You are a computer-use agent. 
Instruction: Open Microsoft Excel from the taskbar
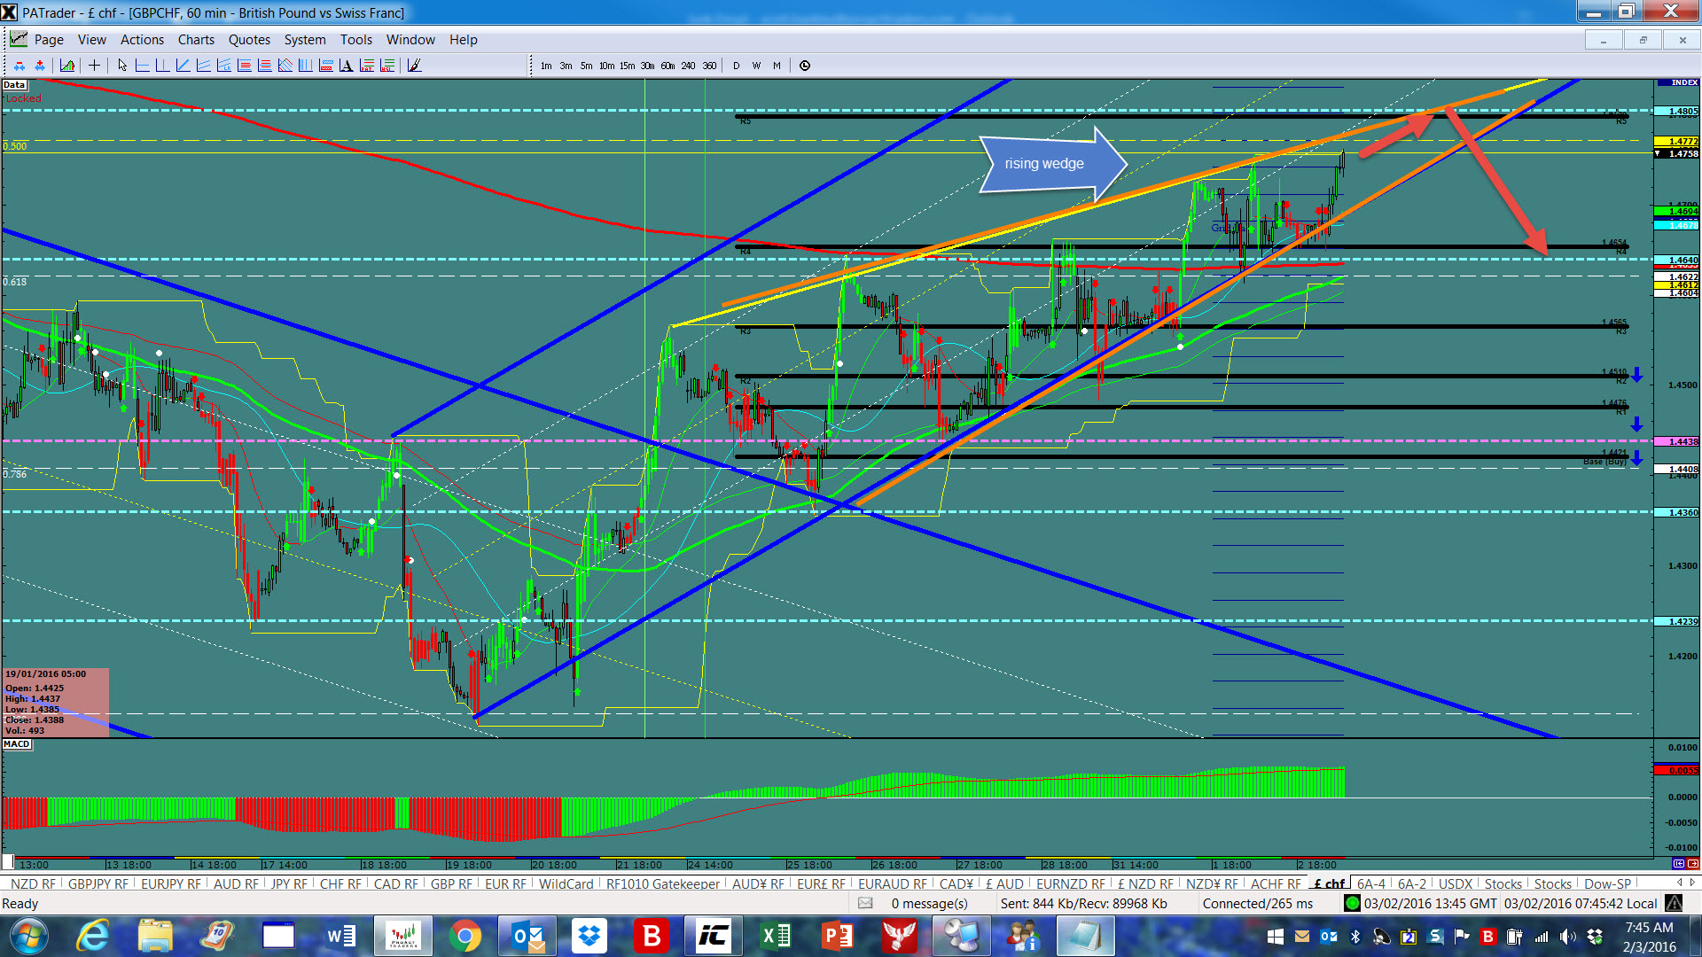pyautogui.click(x=776, y=936)
